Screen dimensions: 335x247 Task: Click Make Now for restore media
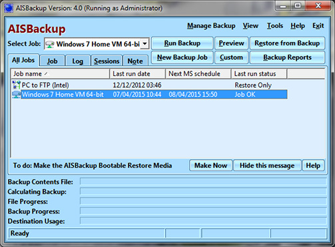click(210, 165)
